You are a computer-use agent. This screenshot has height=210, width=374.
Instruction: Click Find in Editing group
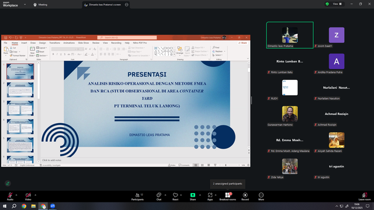216,48
